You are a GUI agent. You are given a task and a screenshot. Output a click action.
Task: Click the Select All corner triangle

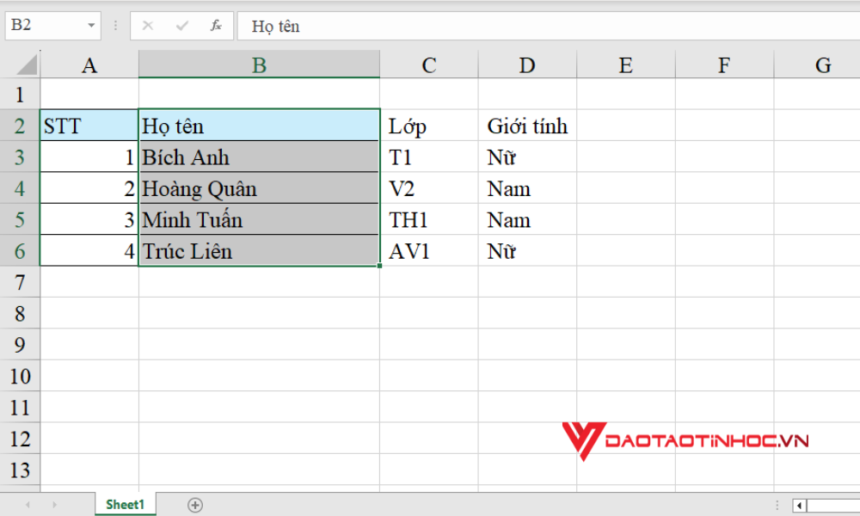(x=27, y=64)
